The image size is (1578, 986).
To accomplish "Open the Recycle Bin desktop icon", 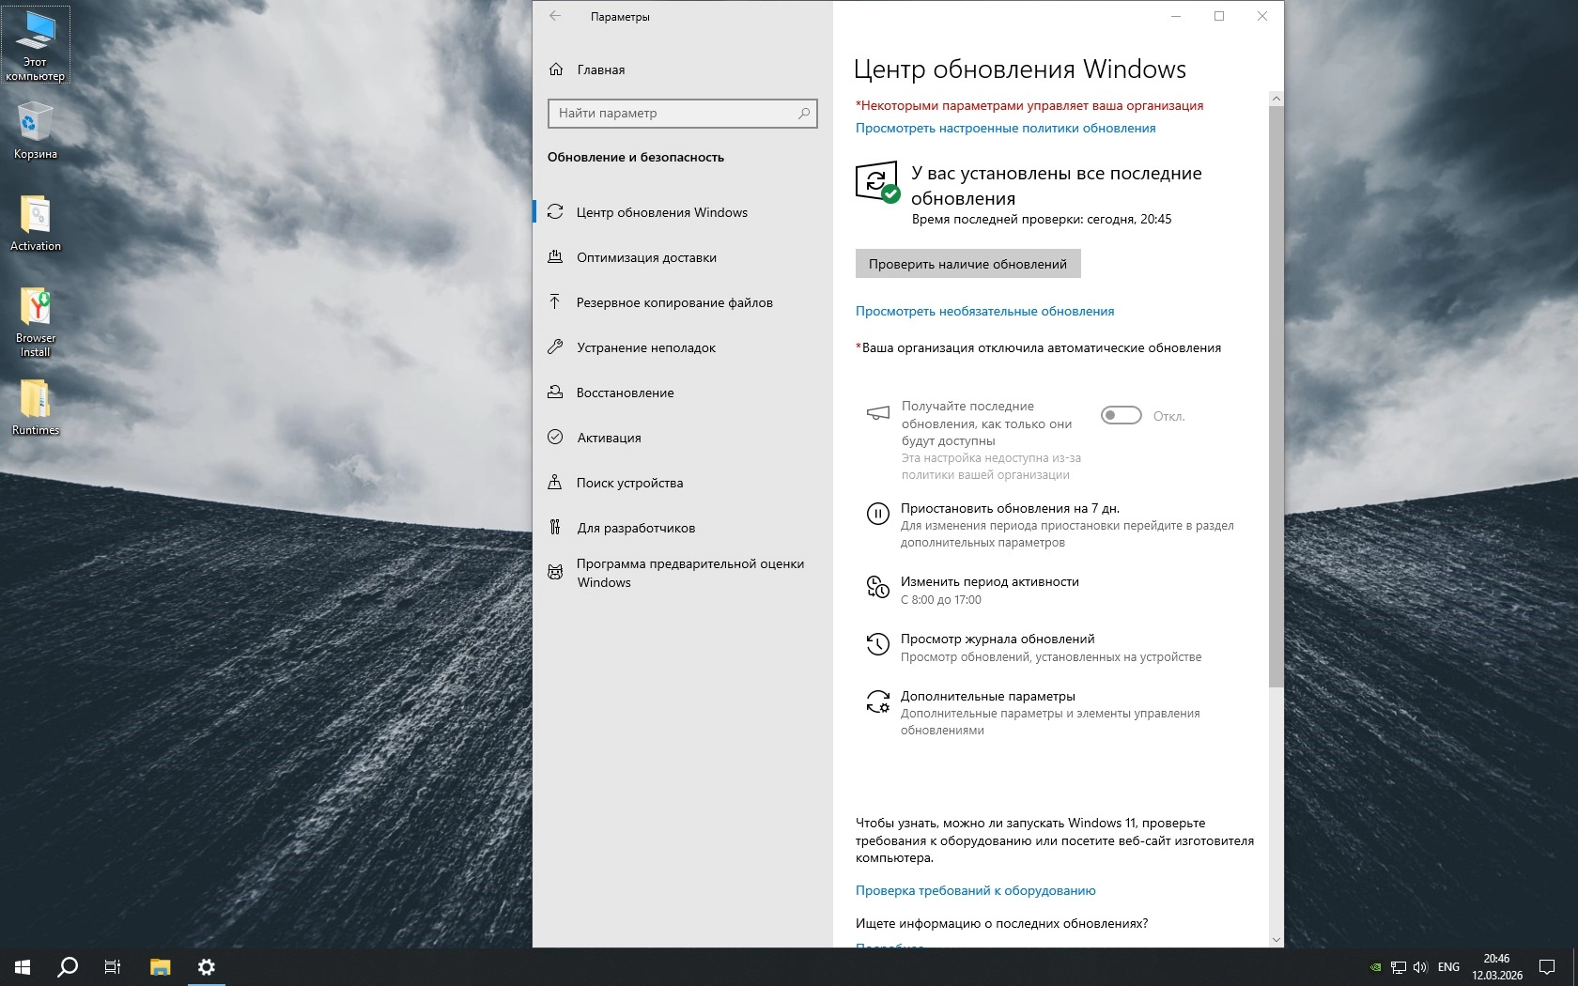I will [36, 131].
